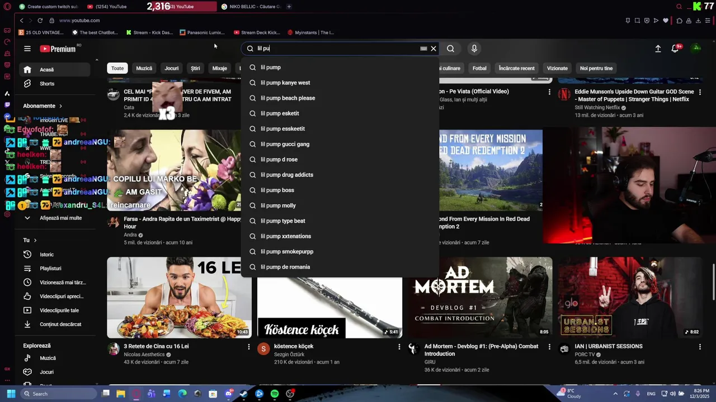
Task: Play '3 Retete de Cina cu 16 Lei' thumbnail
Action: click(179, 298)
